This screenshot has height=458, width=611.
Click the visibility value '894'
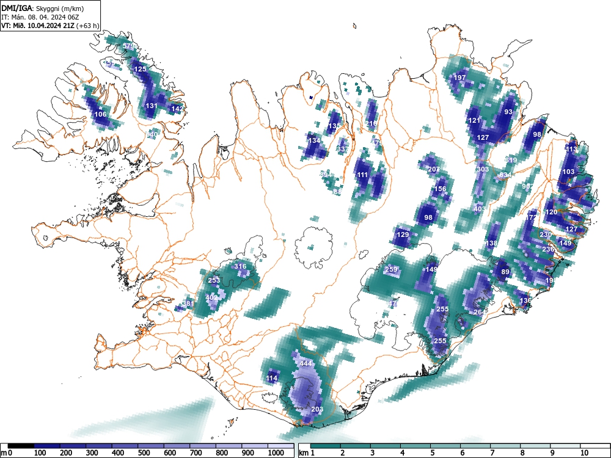pyautogui.click(x=326, y=174)
